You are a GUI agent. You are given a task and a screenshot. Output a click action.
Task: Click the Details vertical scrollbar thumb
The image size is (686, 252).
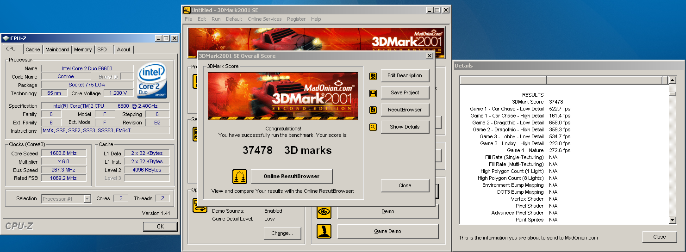click(673, 94)
